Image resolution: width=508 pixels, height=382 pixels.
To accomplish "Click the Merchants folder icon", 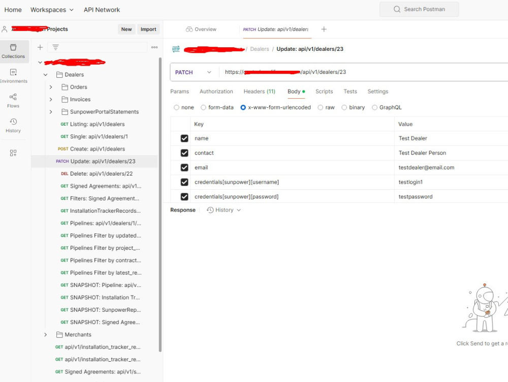I will pos(59,334).
